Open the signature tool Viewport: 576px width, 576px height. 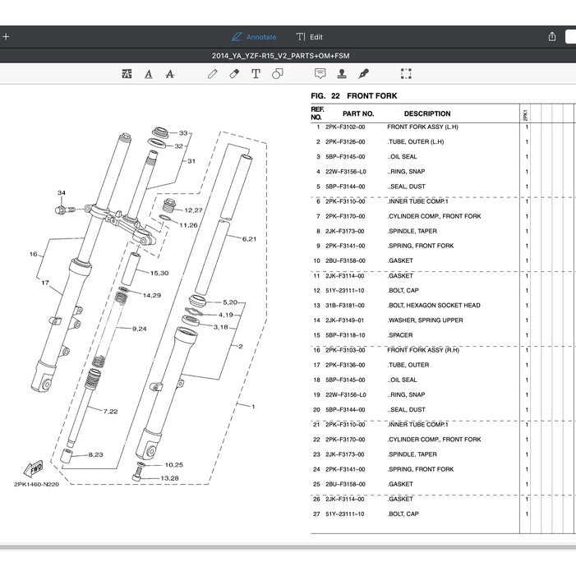tap(363, 74)
